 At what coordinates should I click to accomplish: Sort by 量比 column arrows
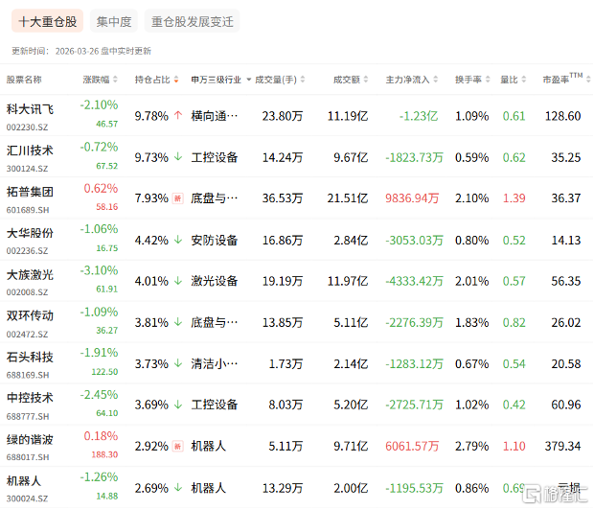523,80
